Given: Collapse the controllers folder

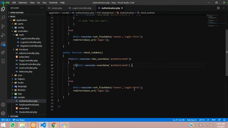Looking at the screenshot, I should (x=23, y=31).
